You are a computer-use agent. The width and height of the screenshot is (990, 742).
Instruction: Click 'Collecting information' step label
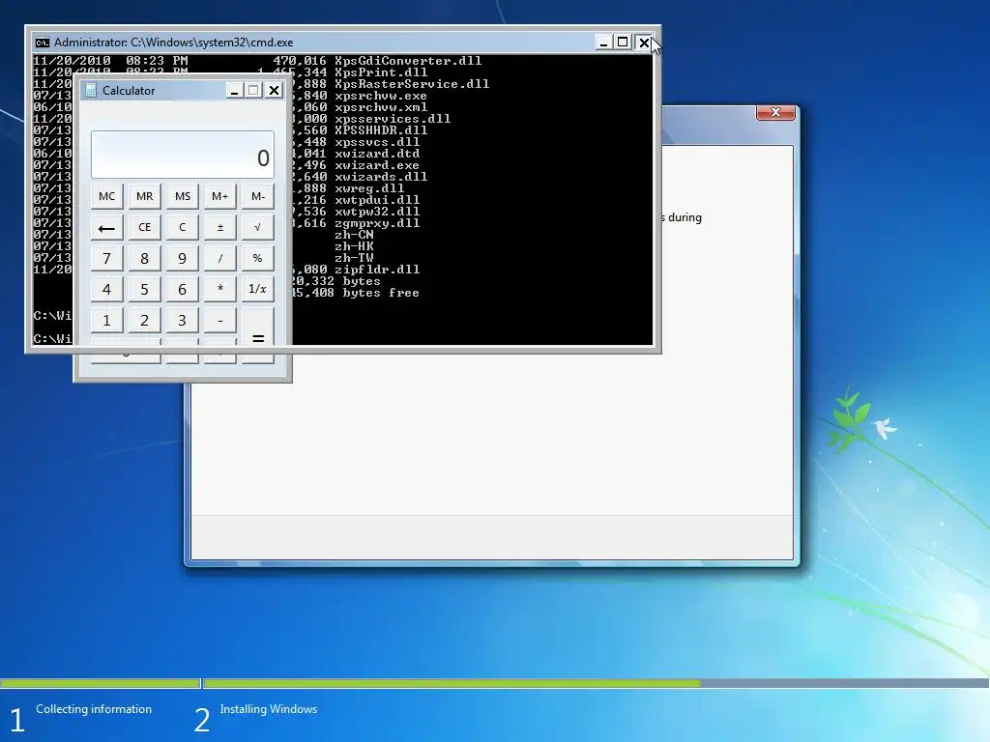94,709
